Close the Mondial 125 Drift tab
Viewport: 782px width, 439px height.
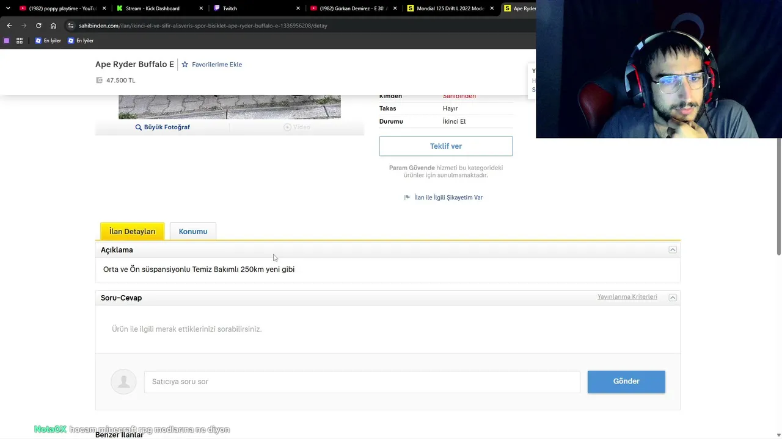[x=492, y=9]
